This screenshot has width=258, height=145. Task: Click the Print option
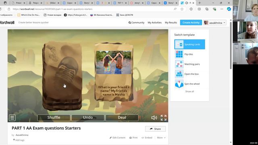pyautogui.click(x=133, y=138)
